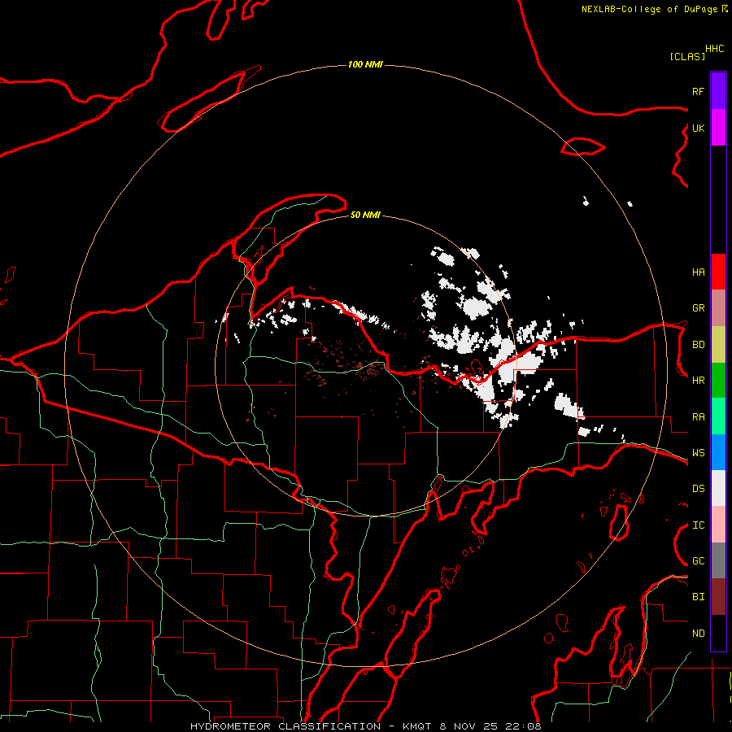The width and height of the screenshot is (732, 732).
Task: Click the Hydrometeor Classification KMQT title caption
Action: tap(366, 726)
